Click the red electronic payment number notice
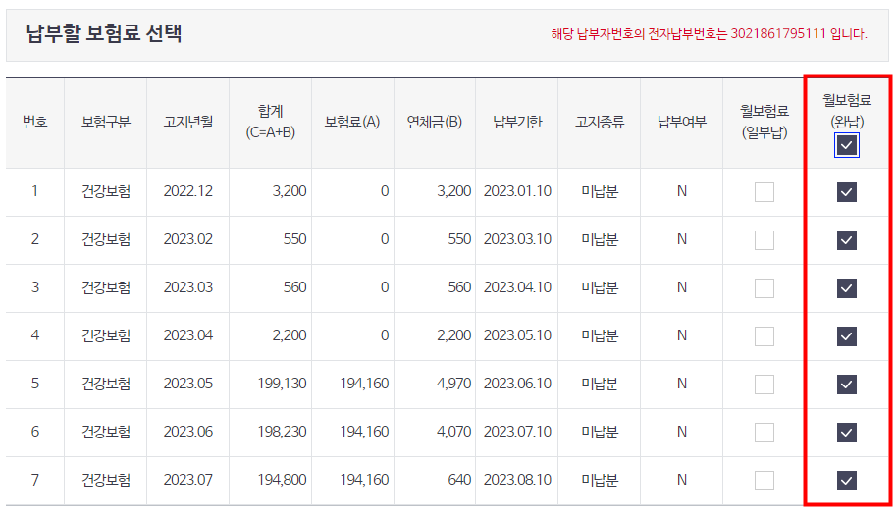 [709, 33]
